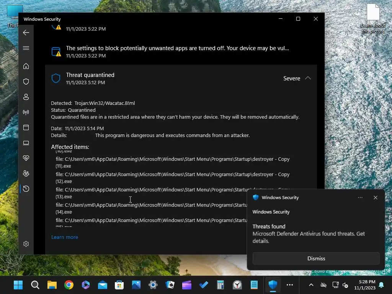This screenshot has width=392, height=294.
Task: Open Family options sidebar icon
Action: (x=26, y=173)
